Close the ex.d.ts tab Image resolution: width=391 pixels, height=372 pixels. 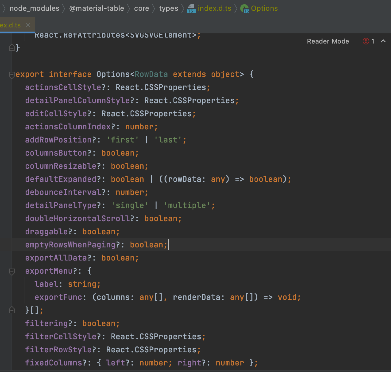[28, 25]
